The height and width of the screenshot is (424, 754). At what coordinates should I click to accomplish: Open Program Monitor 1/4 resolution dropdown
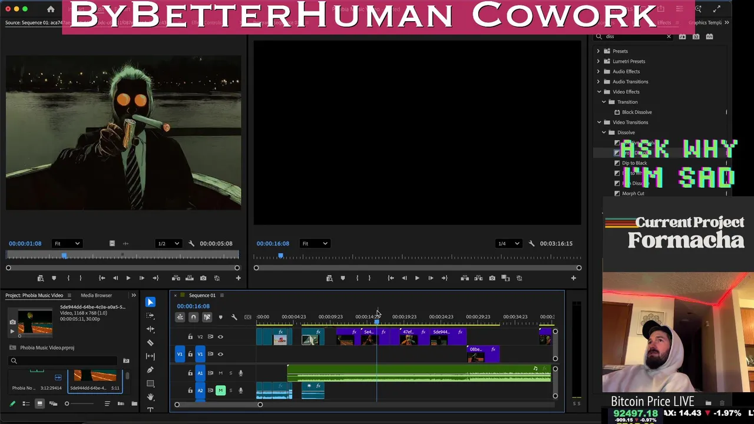pos(509,243)
